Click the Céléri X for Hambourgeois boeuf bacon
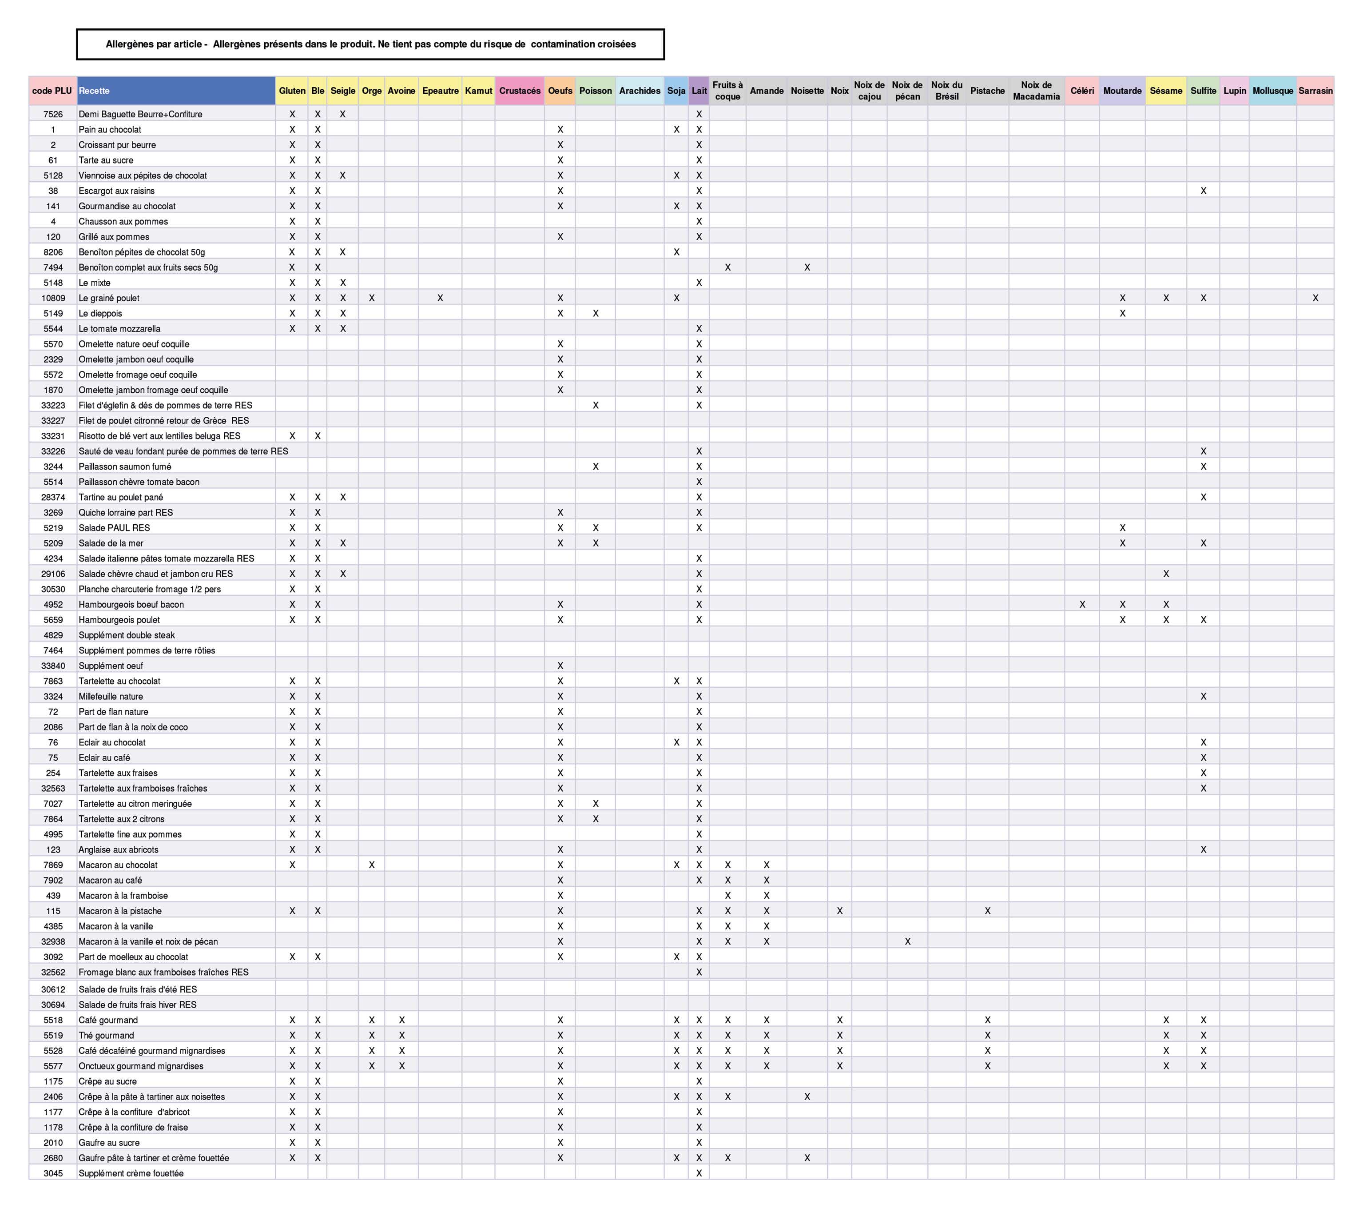This screenshot has height=1208, width=1363. tap(1082, 605)
